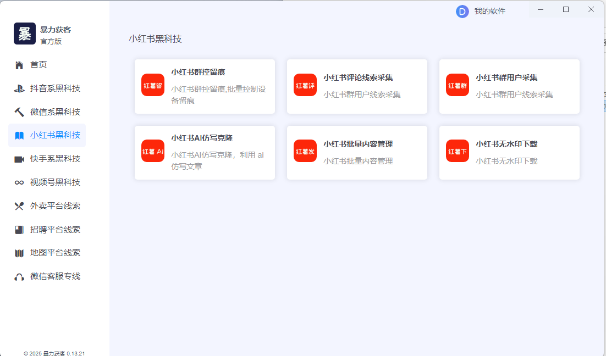The width and height of the screenshot is (606, 356).
Task: Click the 红薯留 icon for 小红书群控留痕
Action: (153, 85)
